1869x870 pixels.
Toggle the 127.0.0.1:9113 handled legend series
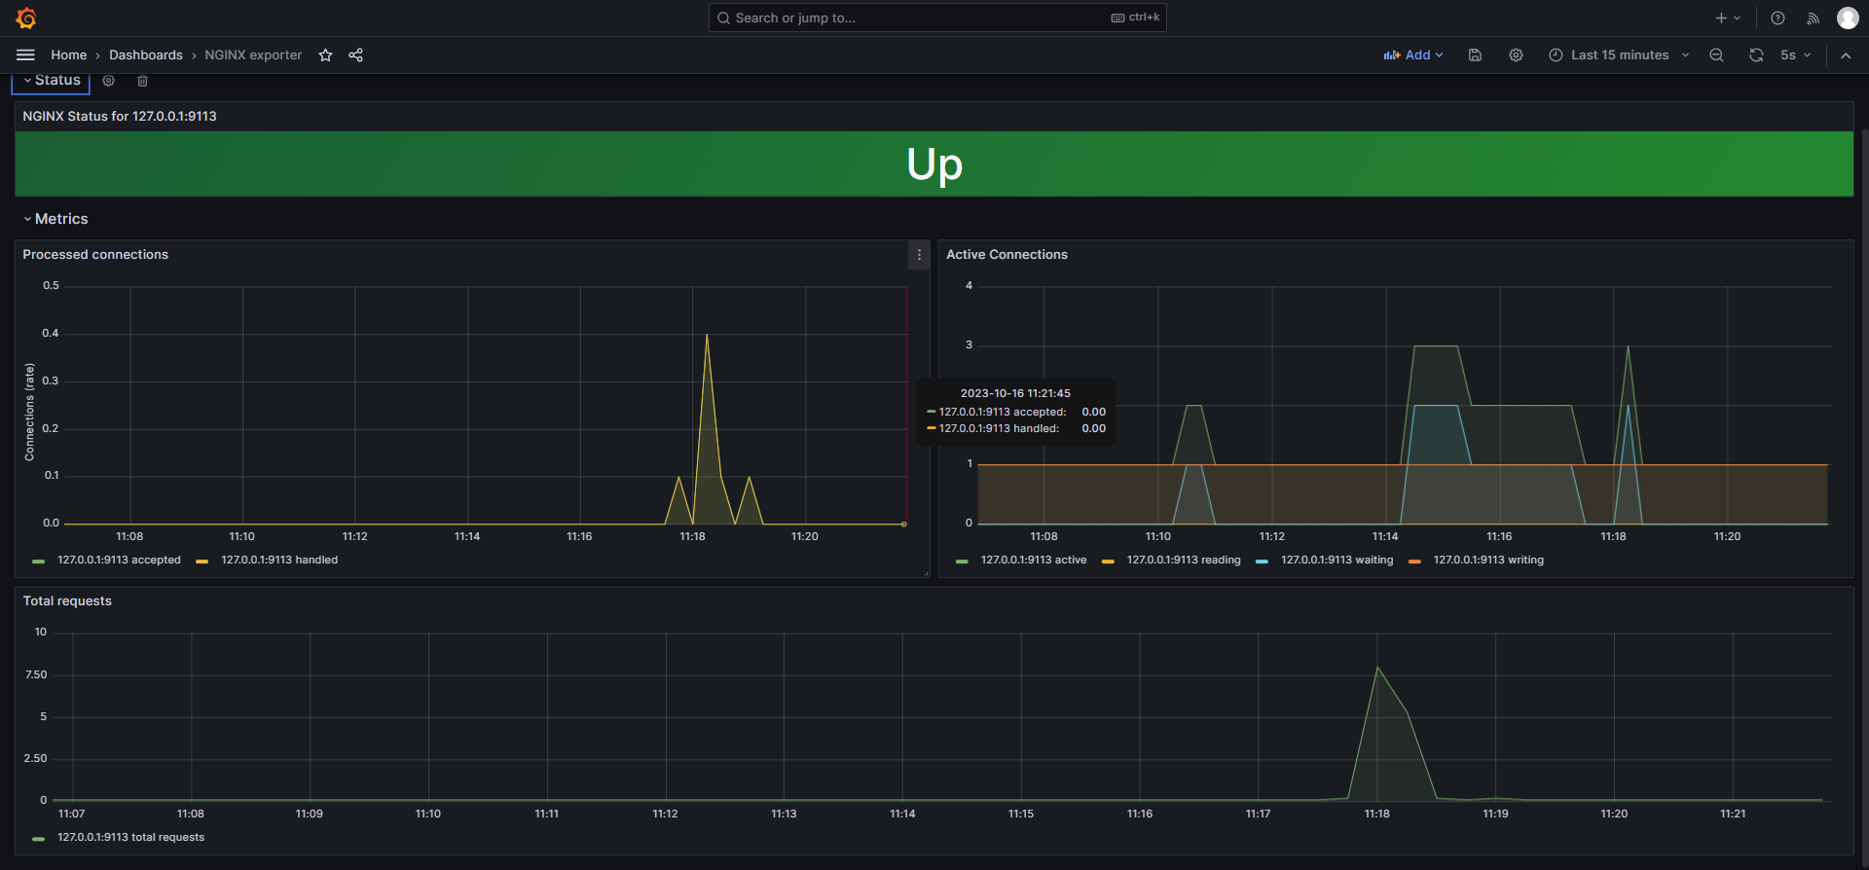[279, 561]
